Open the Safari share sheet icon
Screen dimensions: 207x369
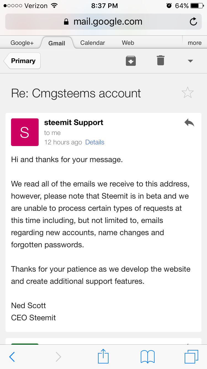[103, 356]
